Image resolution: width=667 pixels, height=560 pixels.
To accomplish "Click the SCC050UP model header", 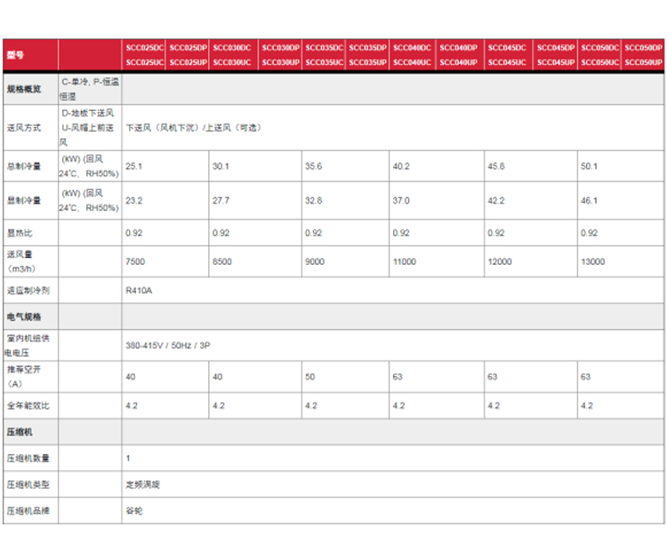I will [x=645, y=63].
